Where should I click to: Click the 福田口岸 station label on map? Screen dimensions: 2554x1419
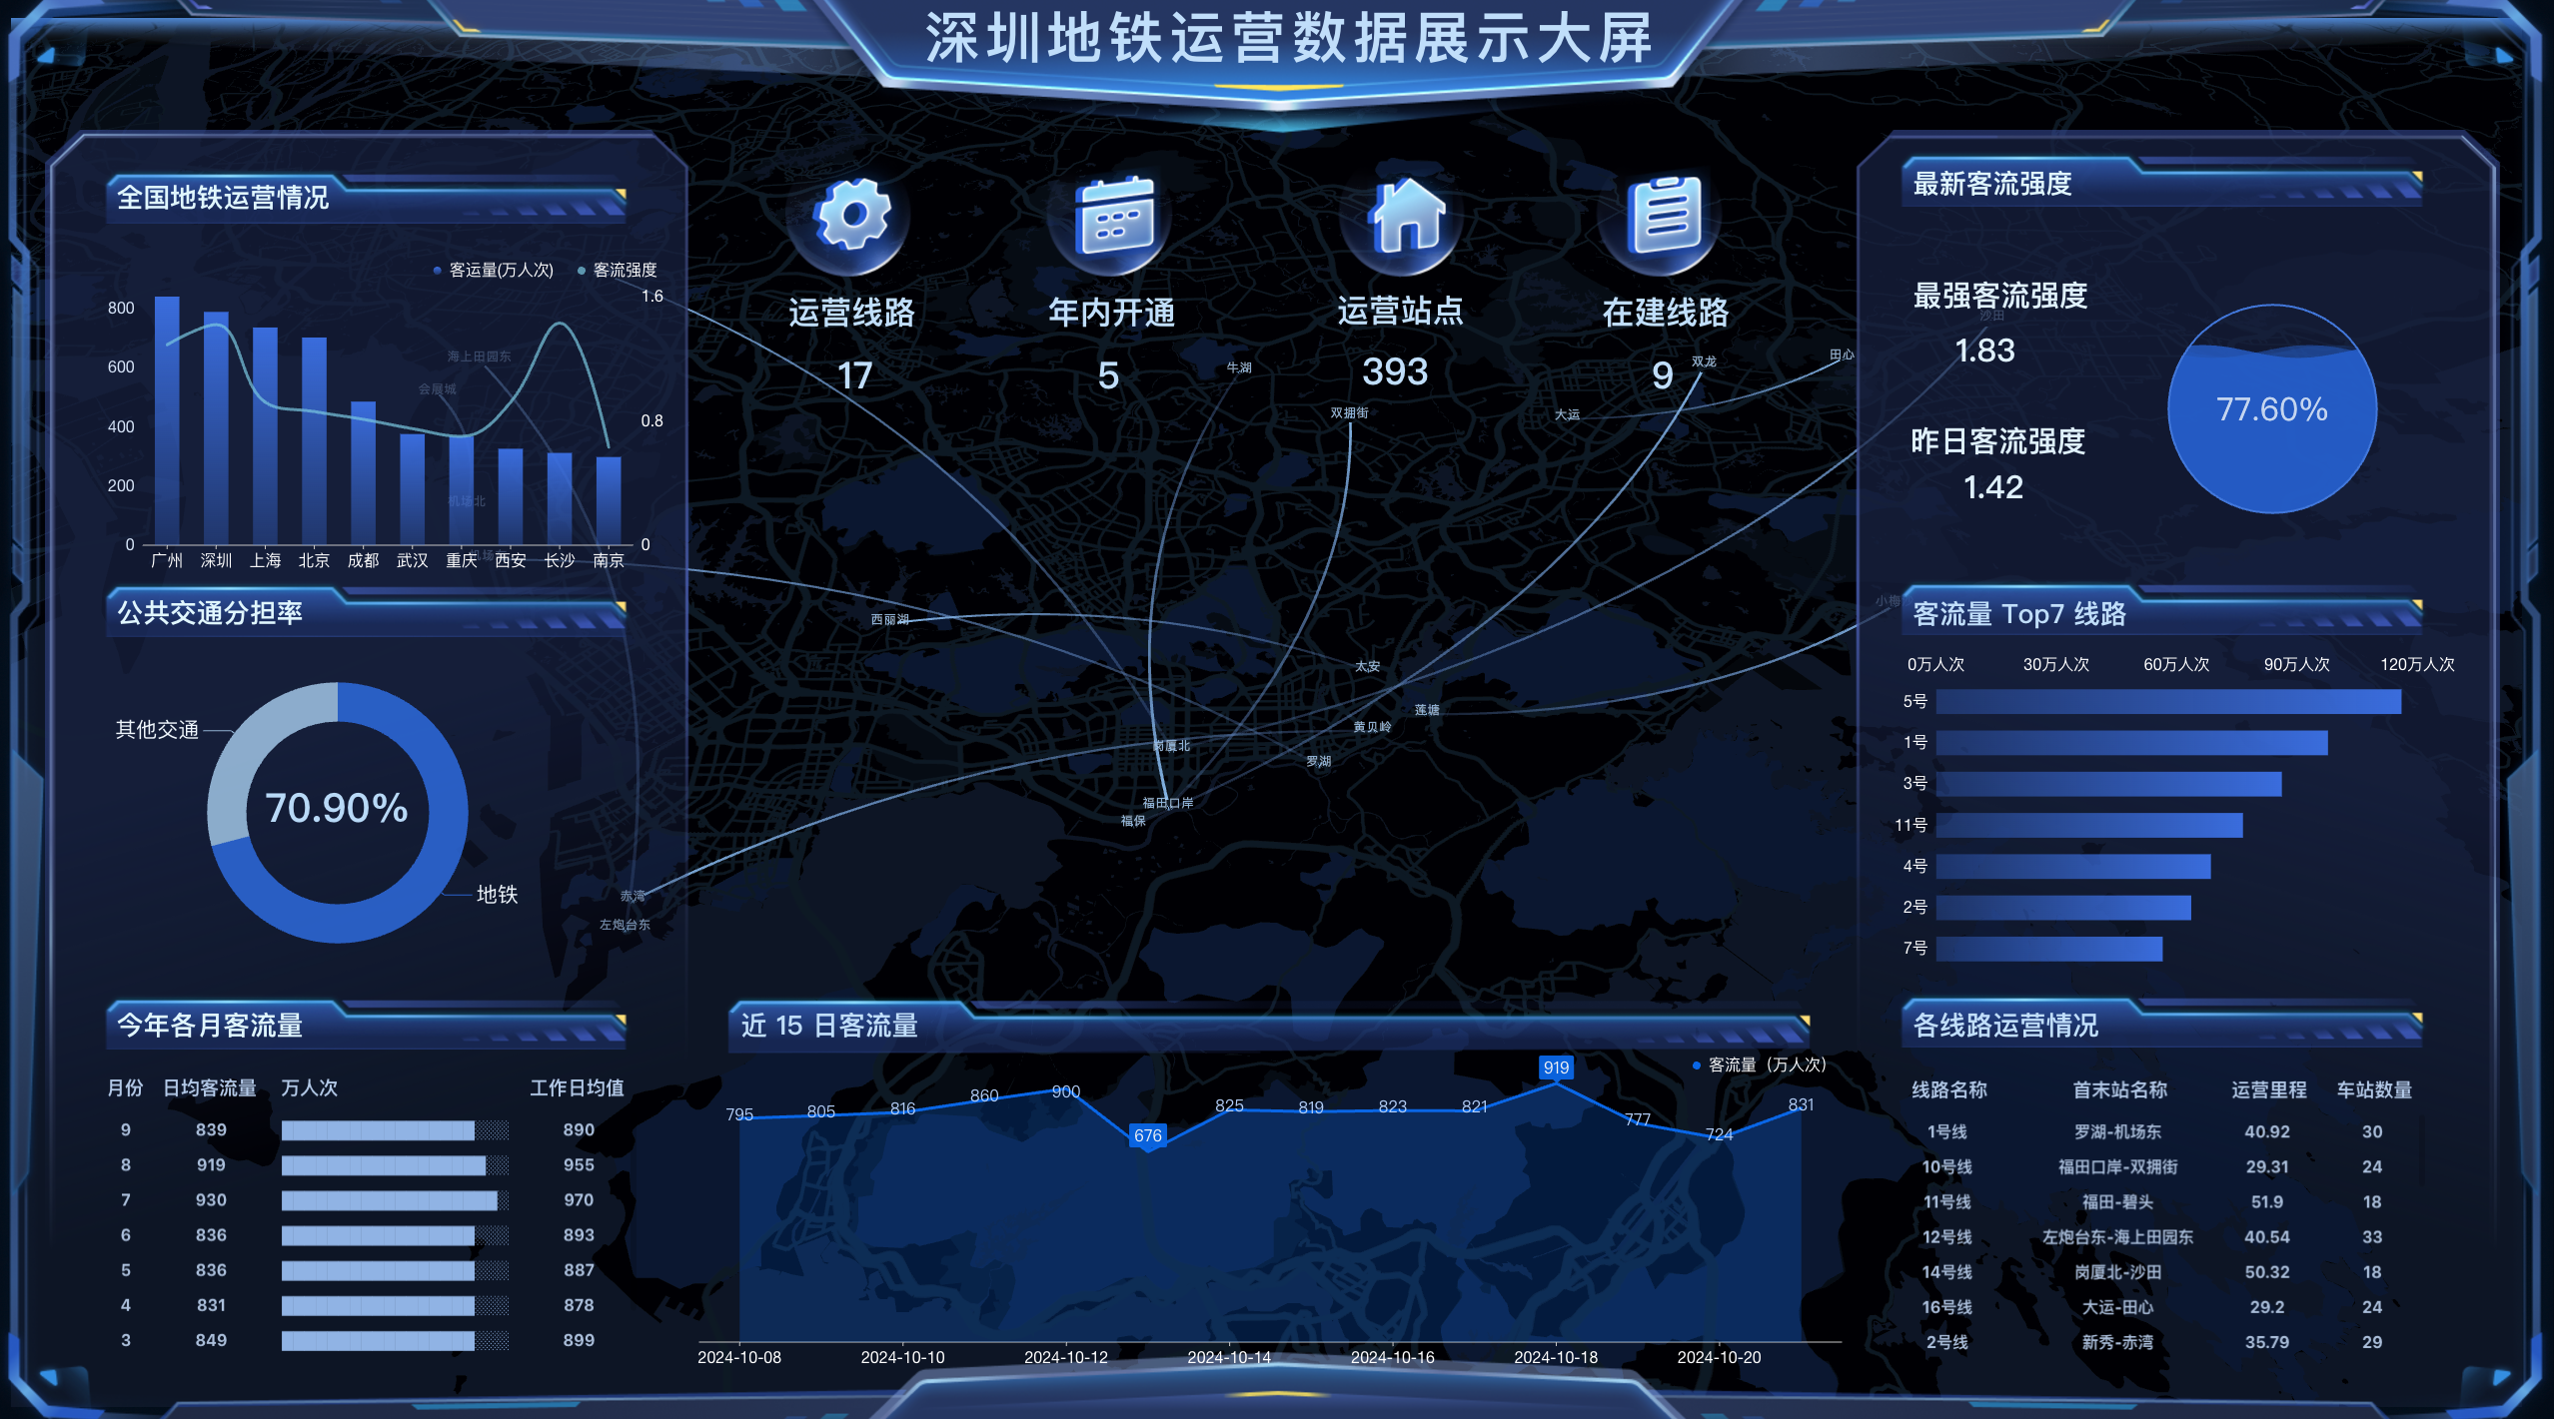[1167, 803]
